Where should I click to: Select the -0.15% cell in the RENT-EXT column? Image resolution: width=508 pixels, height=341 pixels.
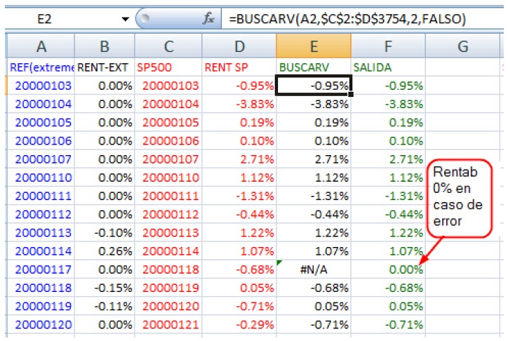click(x=105, y=288)
